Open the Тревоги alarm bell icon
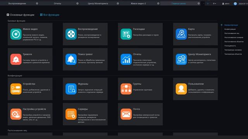 click(x=16, y=59)
